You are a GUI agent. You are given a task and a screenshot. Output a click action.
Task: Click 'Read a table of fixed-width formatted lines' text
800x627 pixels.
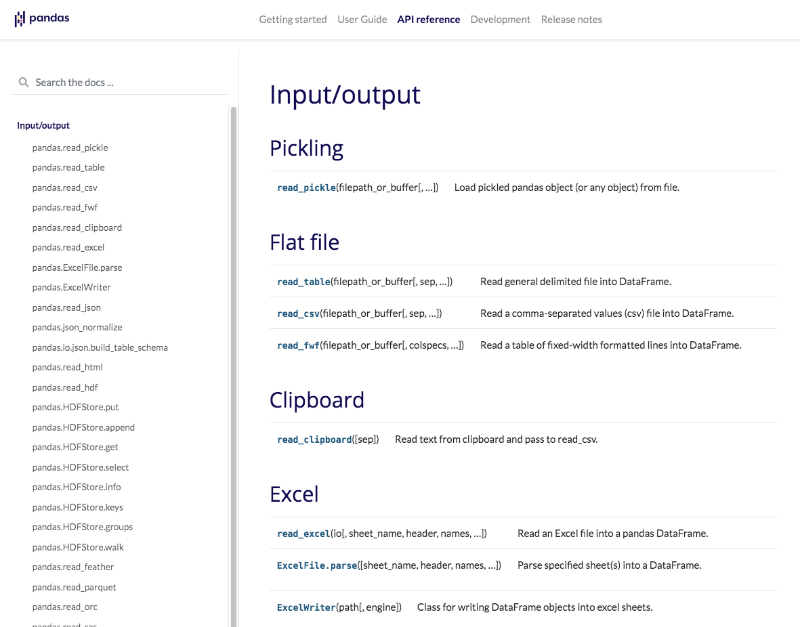coord(611,345)
